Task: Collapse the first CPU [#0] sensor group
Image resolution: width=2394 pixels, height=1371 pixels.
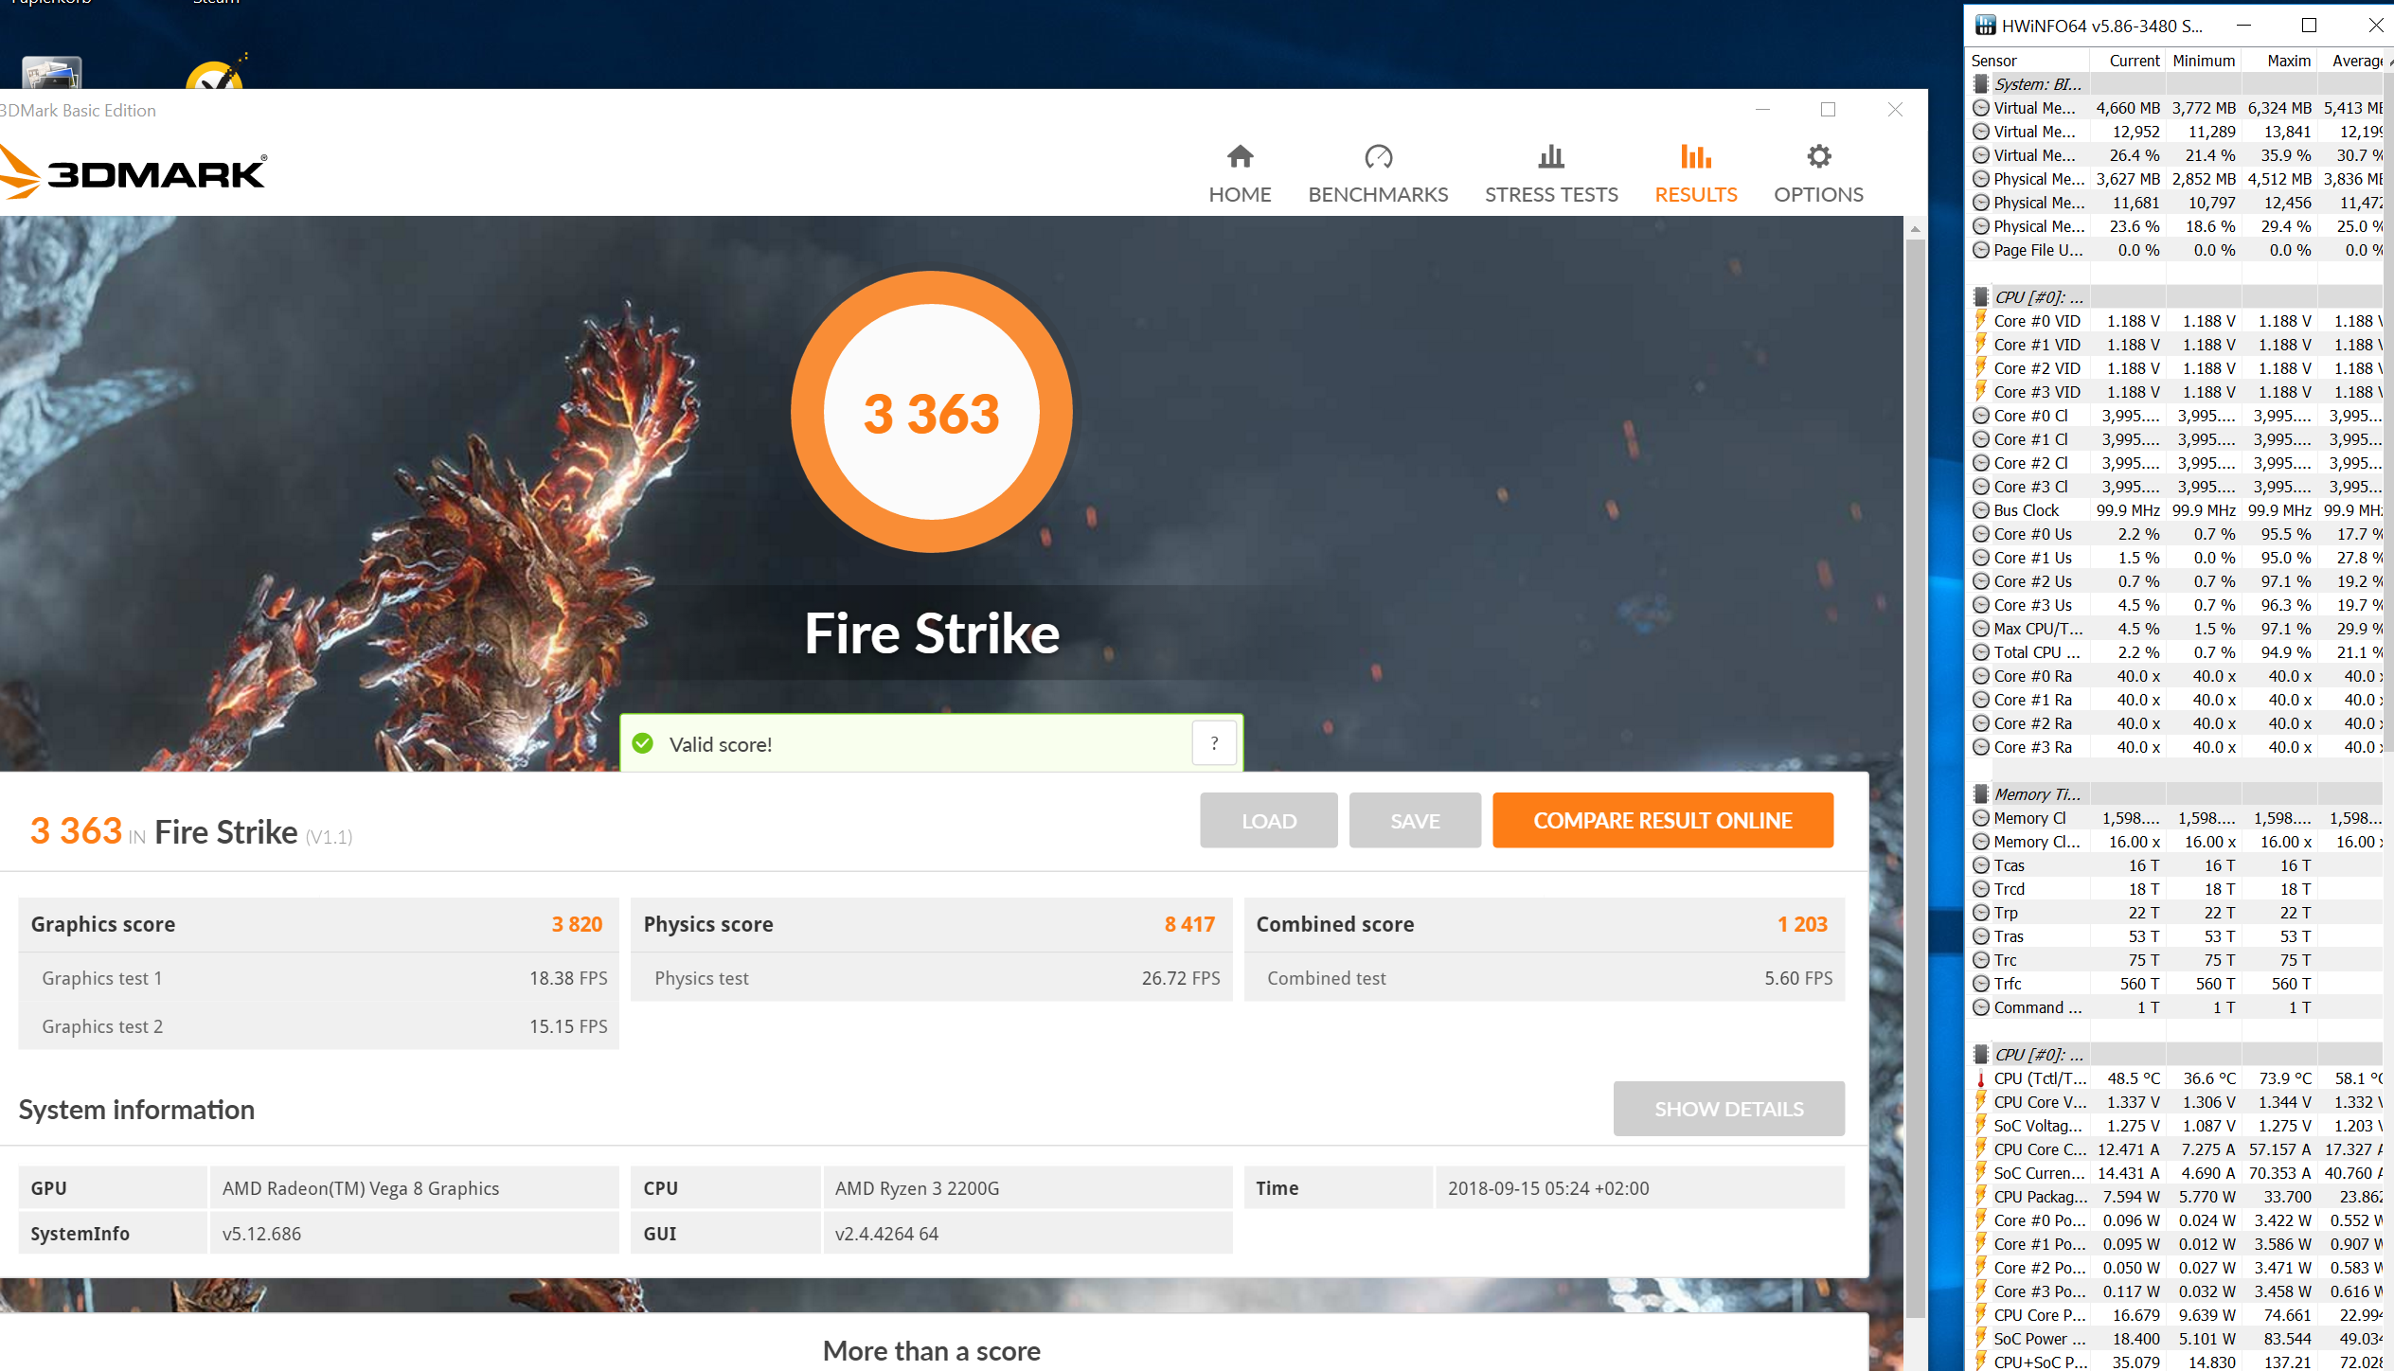Action: tap(2036, 297)
